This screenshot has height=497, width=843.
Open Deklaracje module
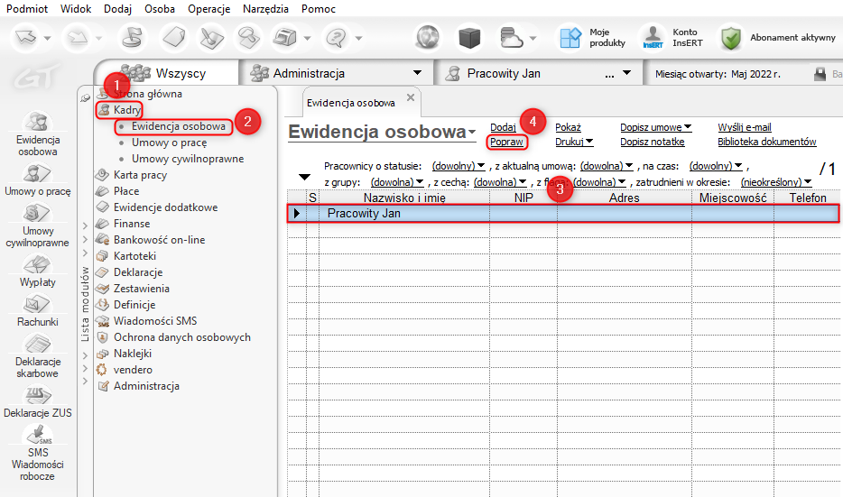(137, 272)
